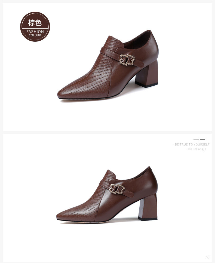
Task: Click the 棕色 text in the badge
Action: 35,23
